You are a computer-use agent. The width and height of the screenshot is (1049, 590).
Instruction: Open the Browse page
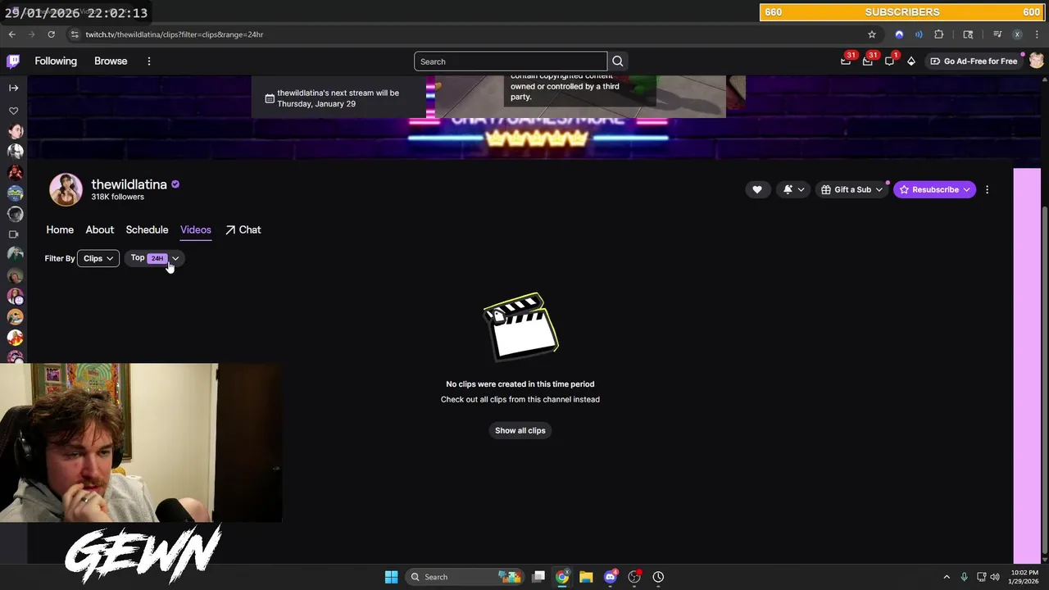click(x=111, y=61)
